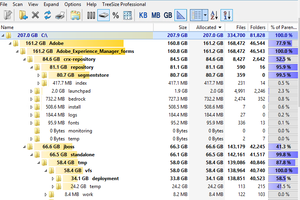This screenshot has width=300, height=200.
Task: Toggle allocated space disk view mode
Action: point(103,15)
